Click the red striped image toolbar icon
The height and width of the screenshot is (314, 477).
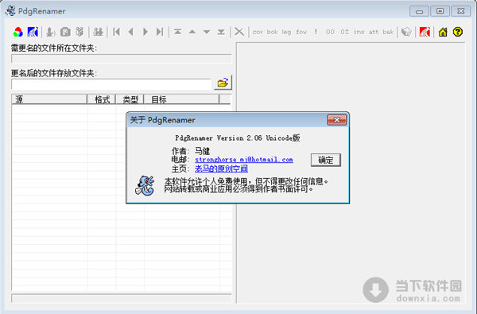(x=425, y=32)
